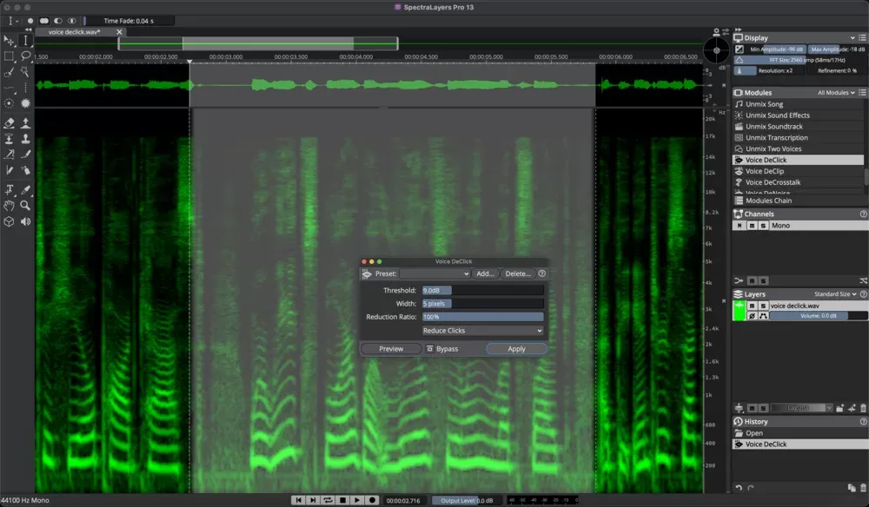The height and width of the screenshot is (507, 869).
Task: Click the Preview button
Action: [391, 349]
